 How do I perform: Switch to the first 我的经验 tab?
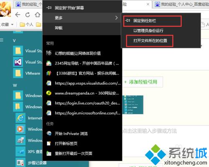(28, 5)
